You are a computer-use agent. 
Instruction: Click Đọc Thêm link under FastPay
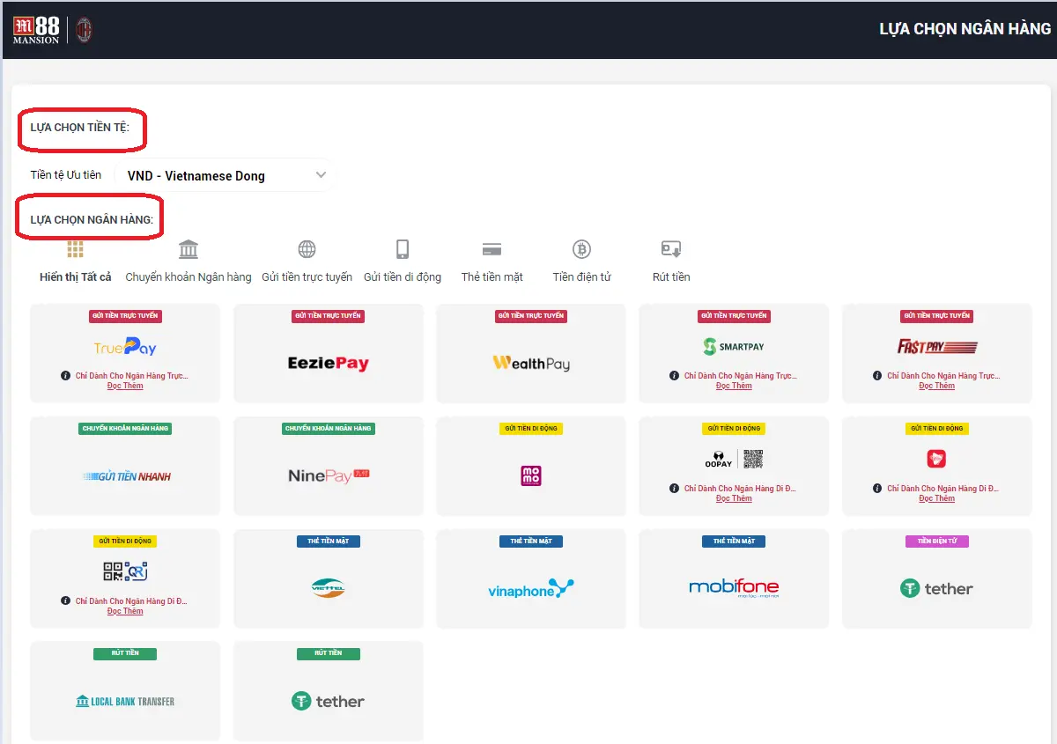936,387
